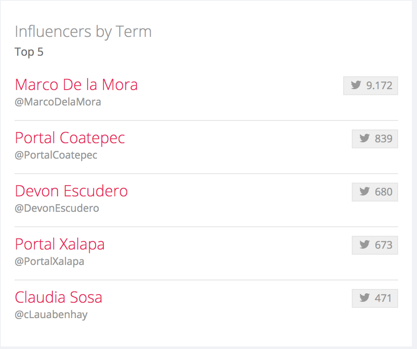Screen dimensions: 417x349
Task: Click the Top 5 subtitle label
Action: pyautogui.click(x=29, y=52)
